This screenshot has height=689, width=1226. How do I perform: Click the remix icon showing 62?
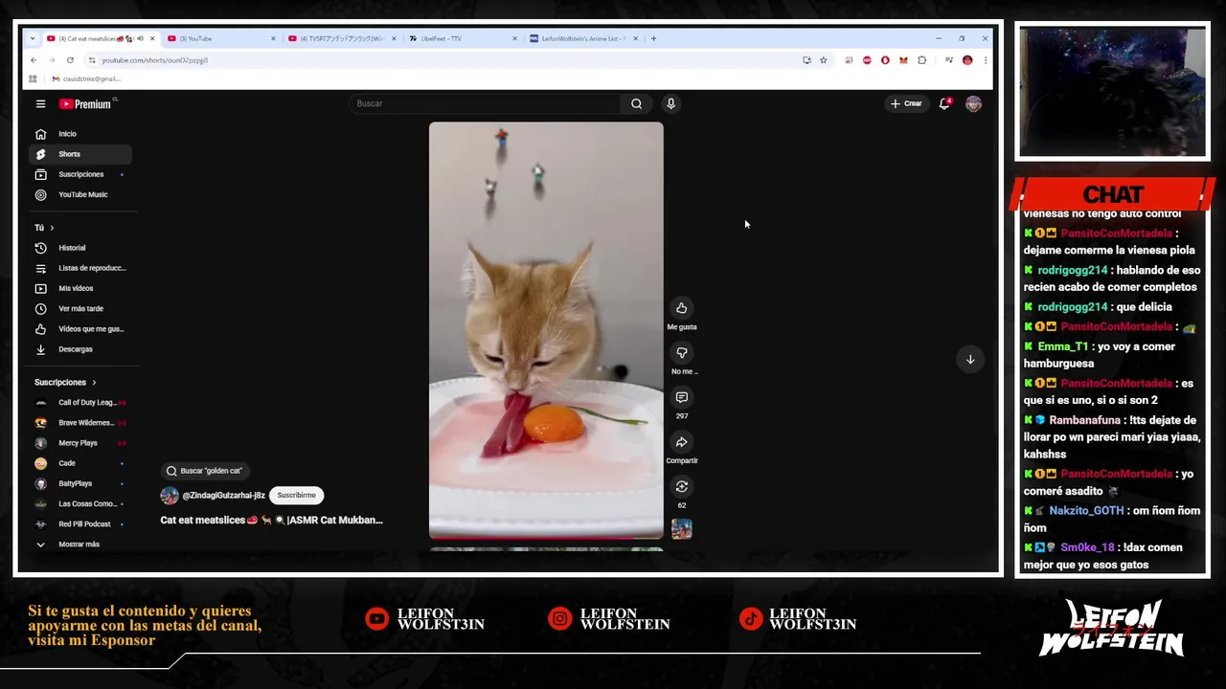681,487
